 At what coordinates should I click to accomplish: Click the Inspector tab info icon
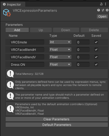(x=4, y=4)
